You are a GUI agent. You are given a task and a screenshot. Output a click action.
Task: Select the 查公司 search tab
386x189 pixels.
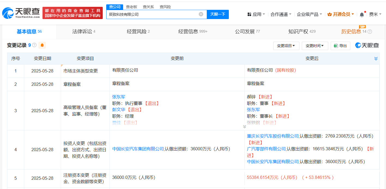(115, 7)
